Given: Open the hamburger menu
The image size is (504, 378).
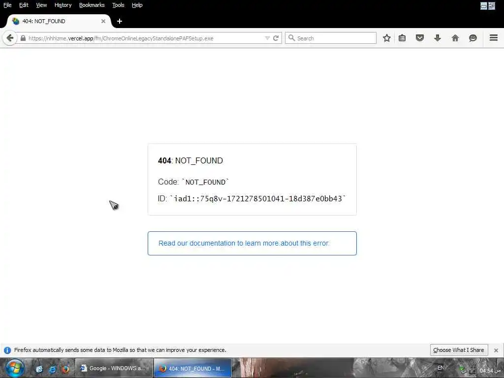Looking at the screenshot, I should coord(494,37).
